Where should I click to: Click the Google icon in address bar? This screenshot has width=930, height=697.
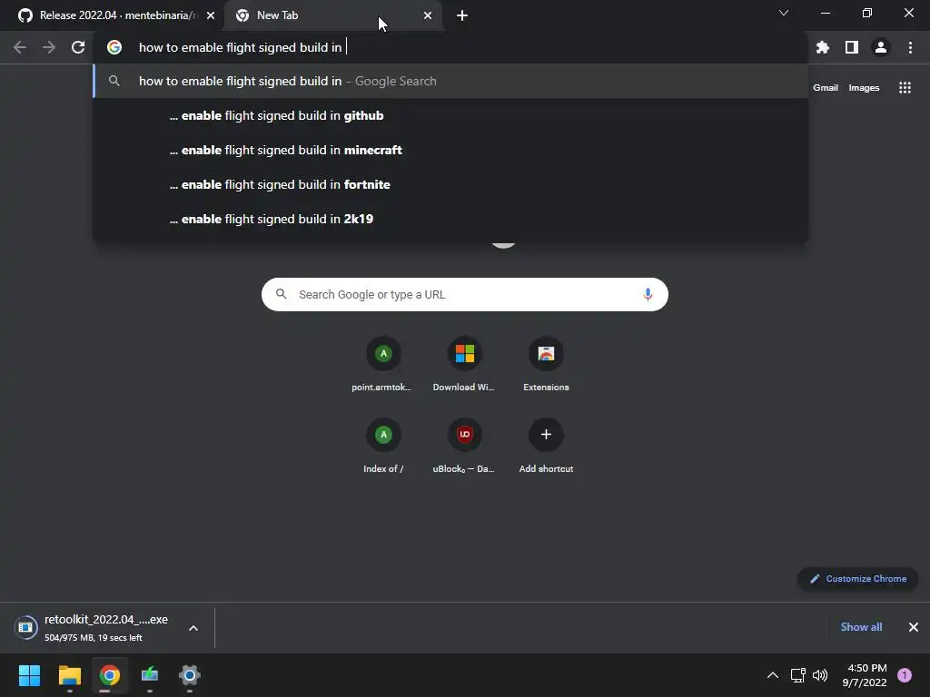click(114, 47)
